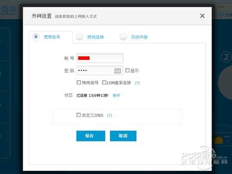
Task: Select the 宽带拨号 radio button
Action: pos(36,37)
